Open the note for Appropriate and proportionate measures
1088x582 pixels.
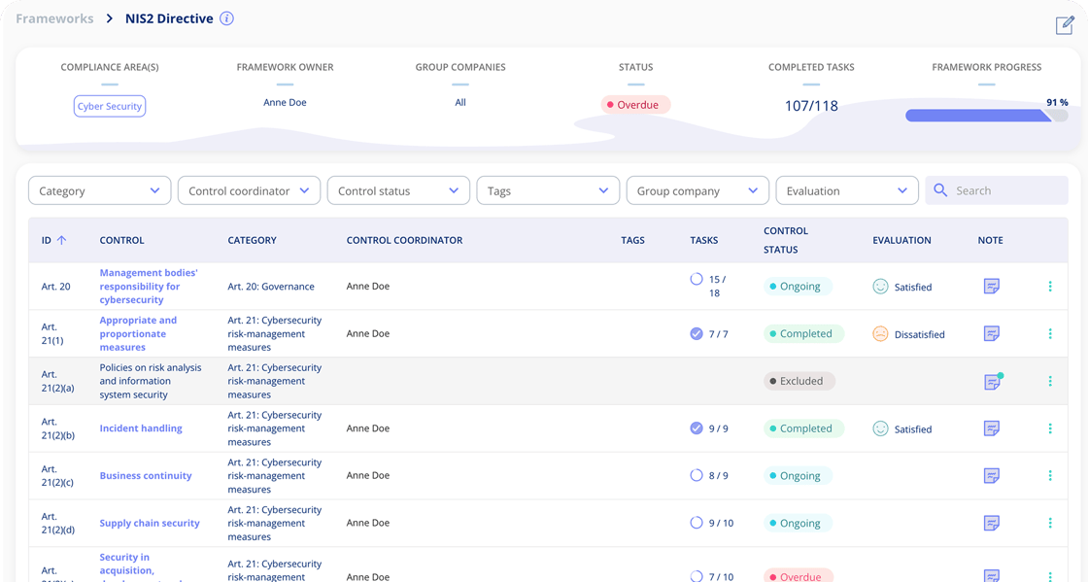coord(992,333)
